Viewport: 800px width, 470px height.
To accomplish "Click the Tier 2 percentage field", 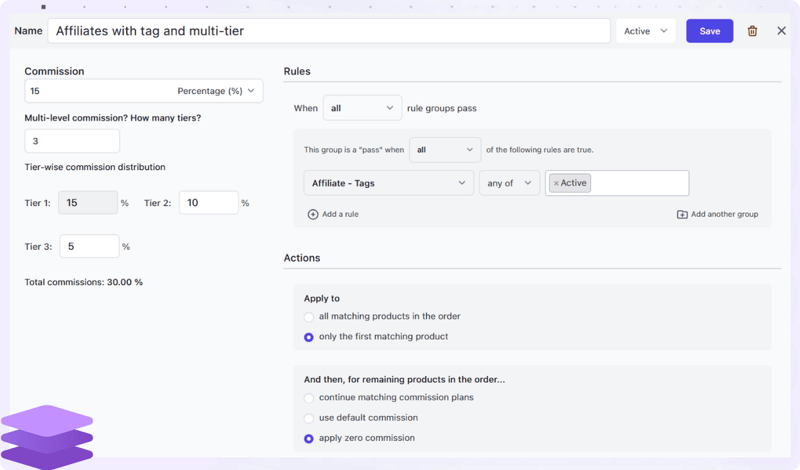I will [x=208, y=203].
